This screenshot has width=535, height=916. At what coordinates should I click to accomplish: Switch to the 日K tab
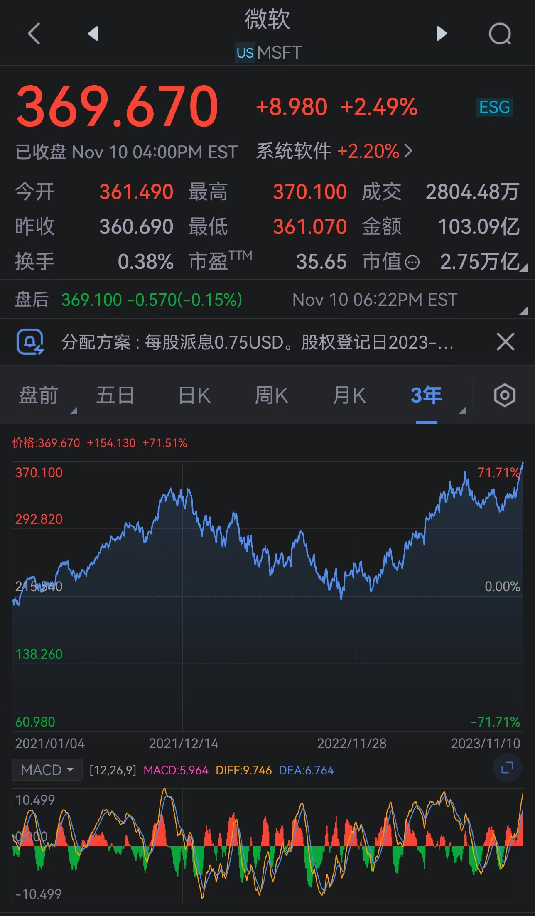coord(194,395)
